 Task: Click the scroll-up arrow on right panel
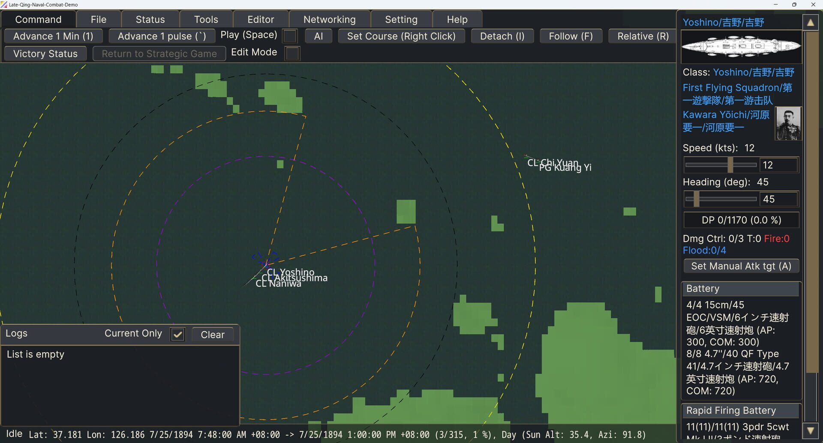[811, 22]
